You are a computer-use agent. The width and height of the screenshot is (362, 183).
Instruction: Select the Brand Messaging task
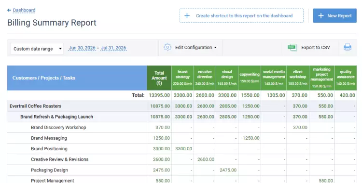pyautogui.click(x=49, y=138)
